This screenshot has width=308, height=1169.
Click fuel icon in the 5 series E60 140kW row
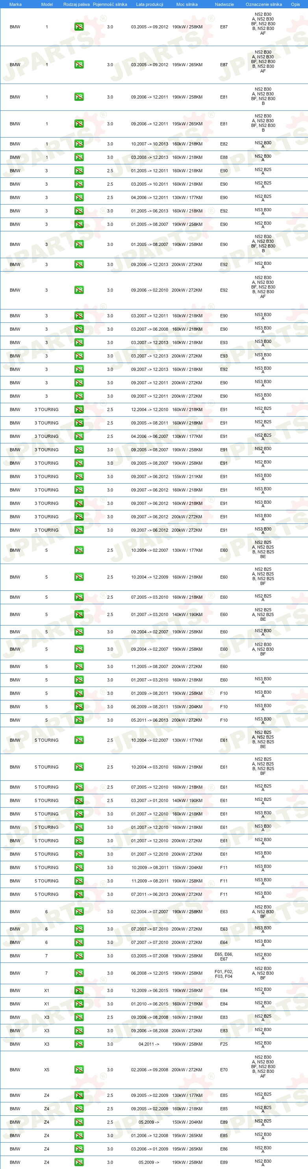tap(79, 614)
